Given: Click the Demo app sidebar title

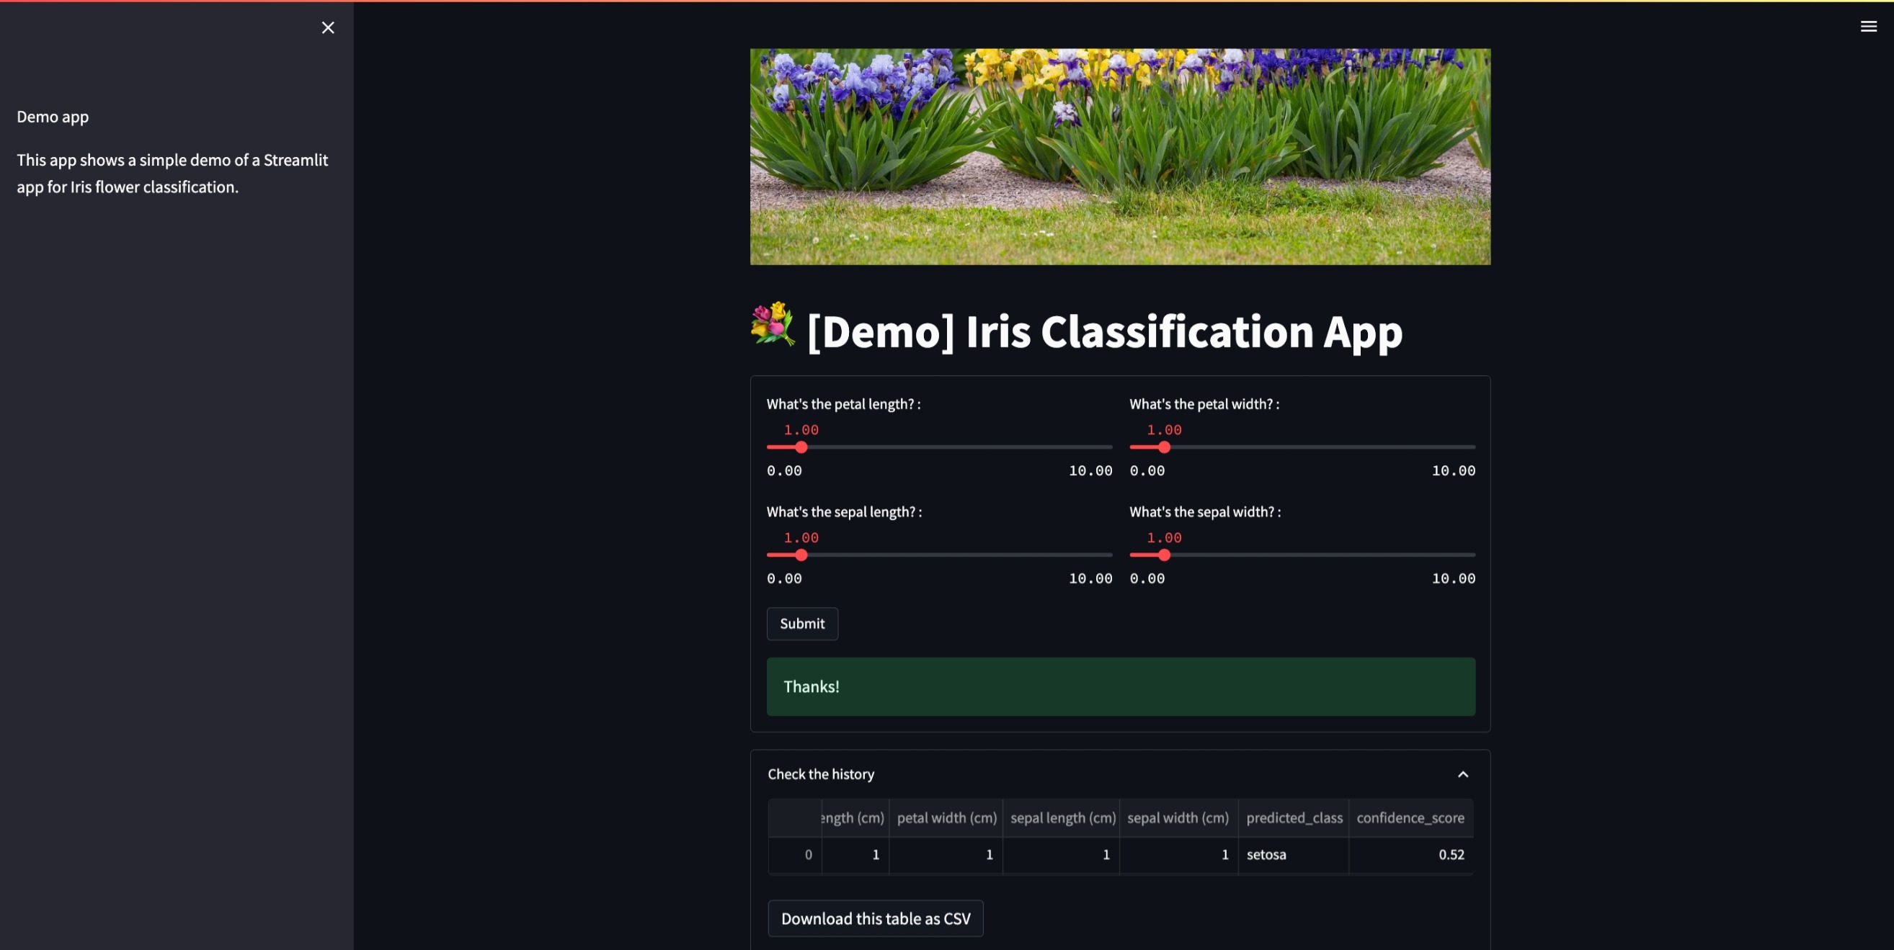Looking at the screenshot, I should [52, 116].
